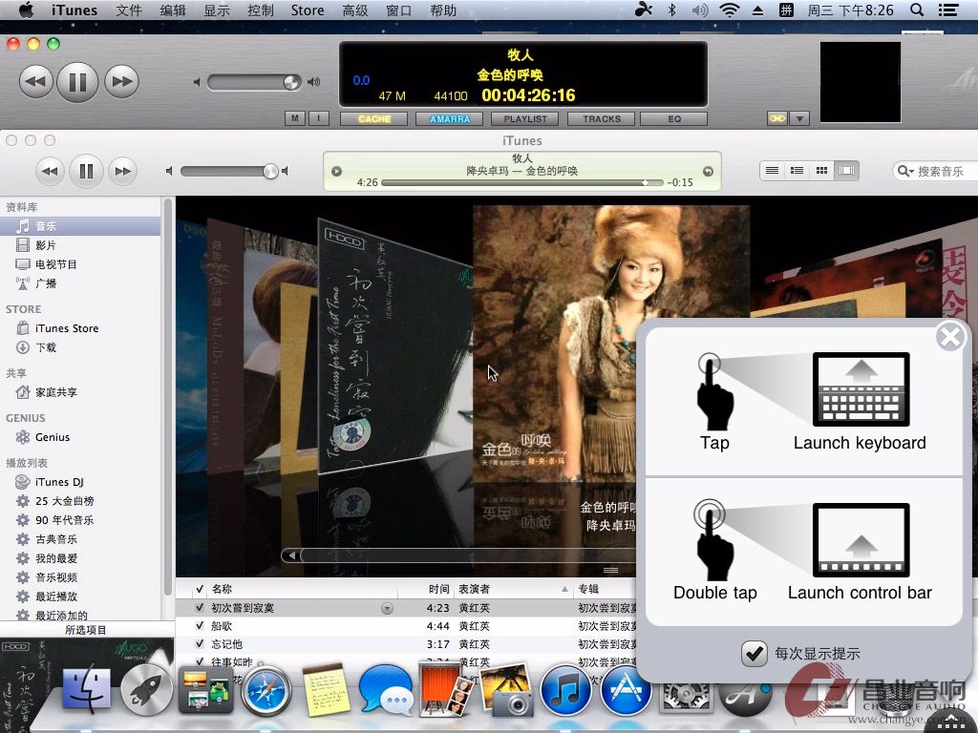Open the input method 拼 menu
This screenshot has width=978, height=733.
[x=786, y=10]
